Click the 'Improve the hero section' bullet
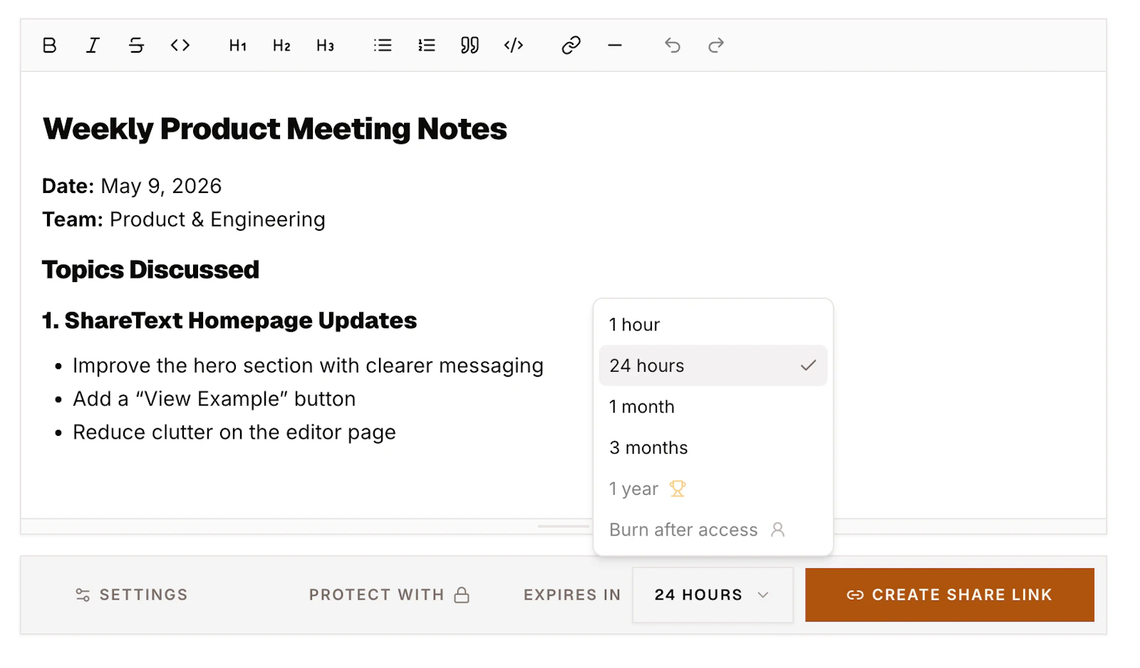This screenshot has height=668, width=1140. tap(308, 366)
